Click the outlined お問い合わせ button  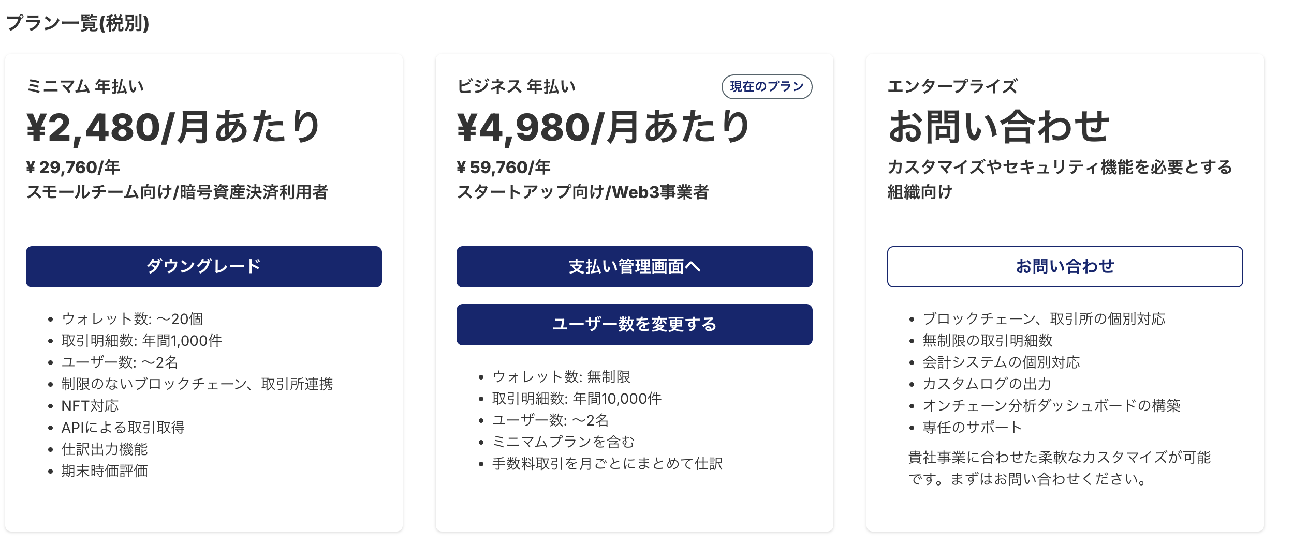[x=1065, y=267]
